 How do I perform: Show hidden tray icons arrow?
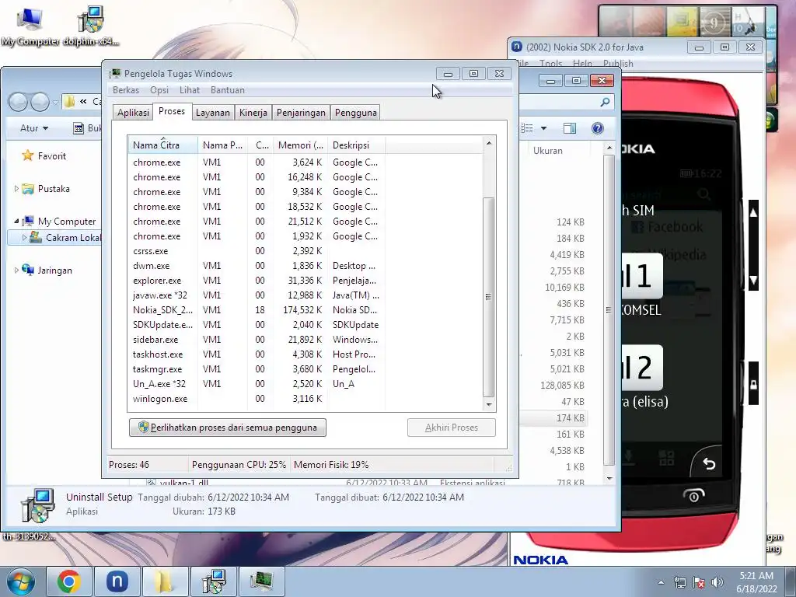661,582
